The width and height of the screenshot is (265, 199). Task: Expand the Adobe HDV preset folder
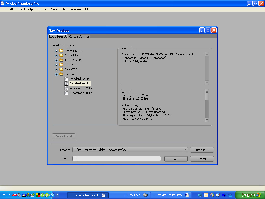point(56,56)
